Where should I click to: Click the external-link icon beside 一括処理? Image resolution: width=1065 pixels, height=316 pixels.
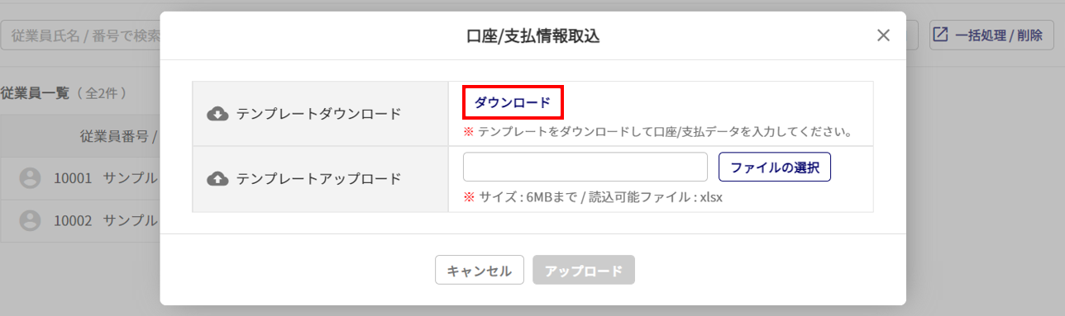(x=941, y=35)
